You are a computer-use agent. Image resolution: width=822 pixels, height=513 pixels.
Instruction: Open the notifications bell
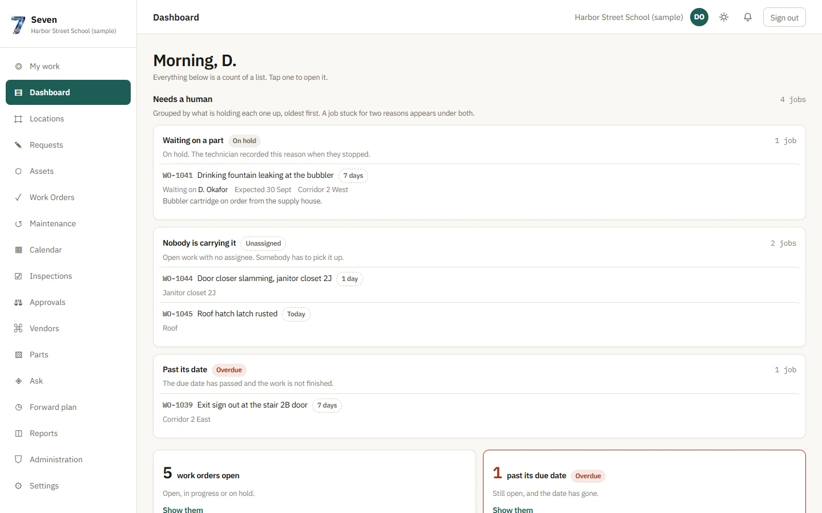tap(748, 17)
